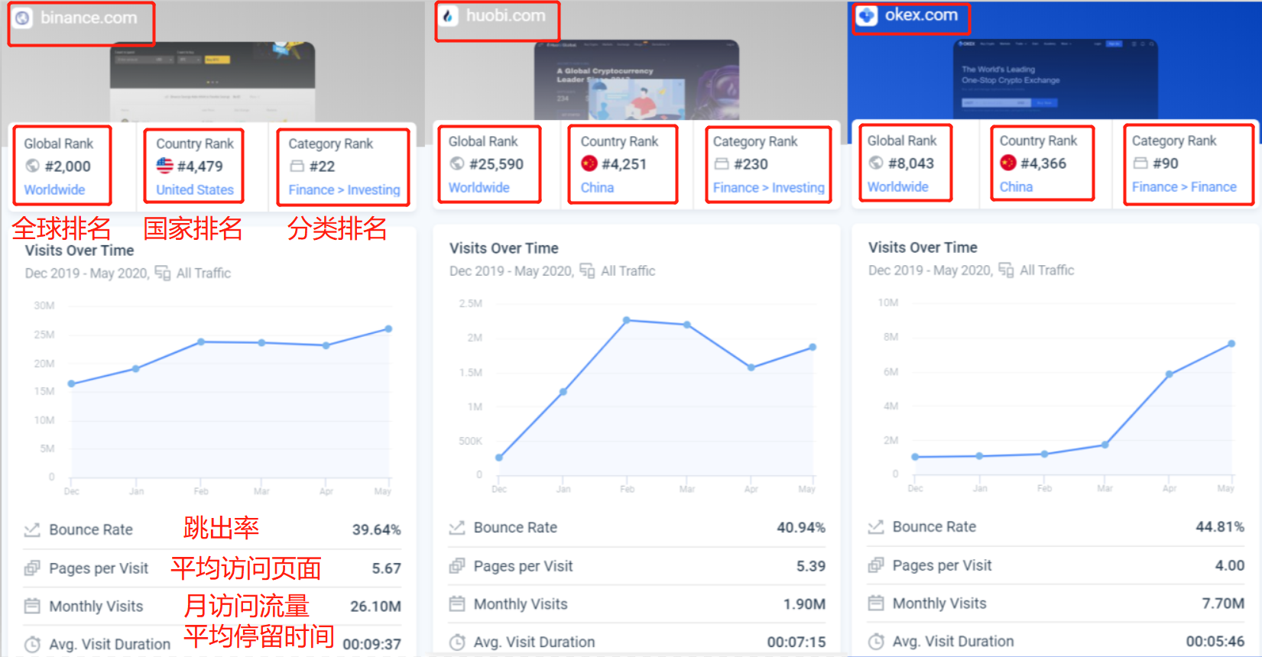Click the All Traffic device icon in Binance chart
1262x657 pixels.
(163, 273)
